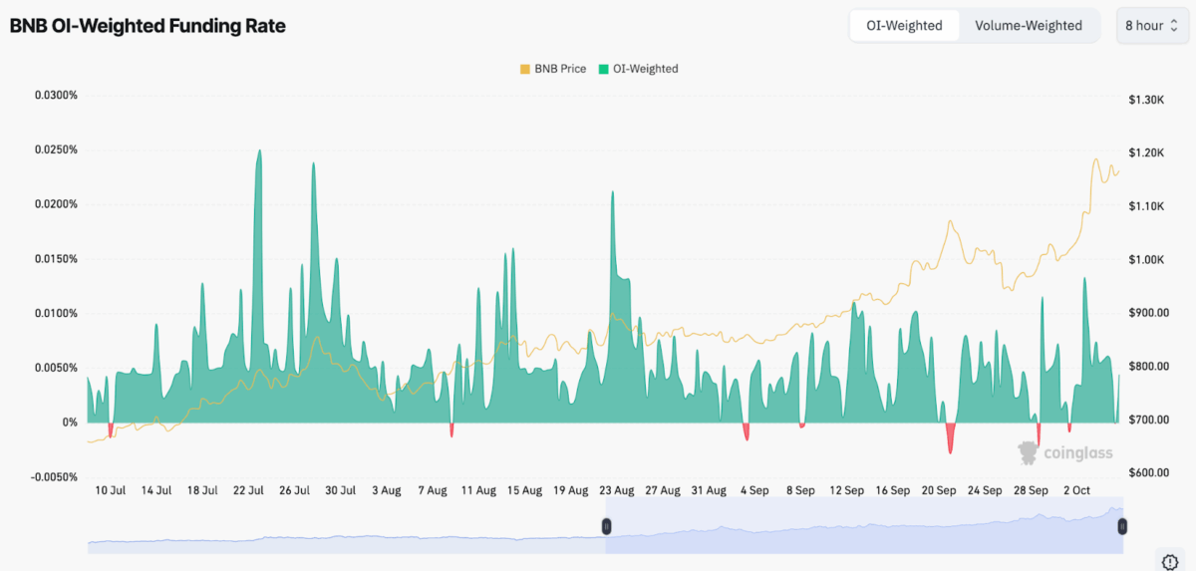The width and height of the screenshot is (1196, 571).
Task: Click the 23 Aug date label
Action: point(617,490)
